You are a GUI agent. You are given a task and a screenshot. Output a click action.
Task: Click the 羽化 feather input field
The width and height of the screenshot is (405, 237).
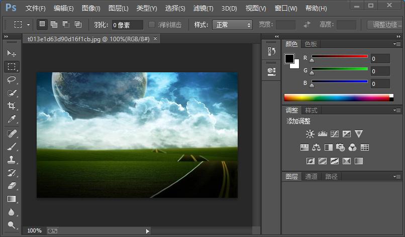pos(127,25)
